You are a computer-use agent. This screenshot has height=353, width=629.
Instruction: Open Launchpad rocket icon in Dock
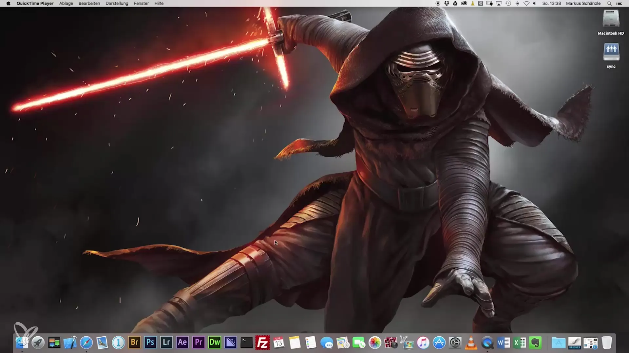click(38, 343)
